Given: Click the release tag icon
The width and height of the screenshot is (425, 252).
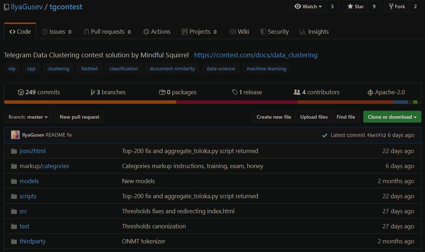Looking at the screenshot, I should (x=235, y=92).
